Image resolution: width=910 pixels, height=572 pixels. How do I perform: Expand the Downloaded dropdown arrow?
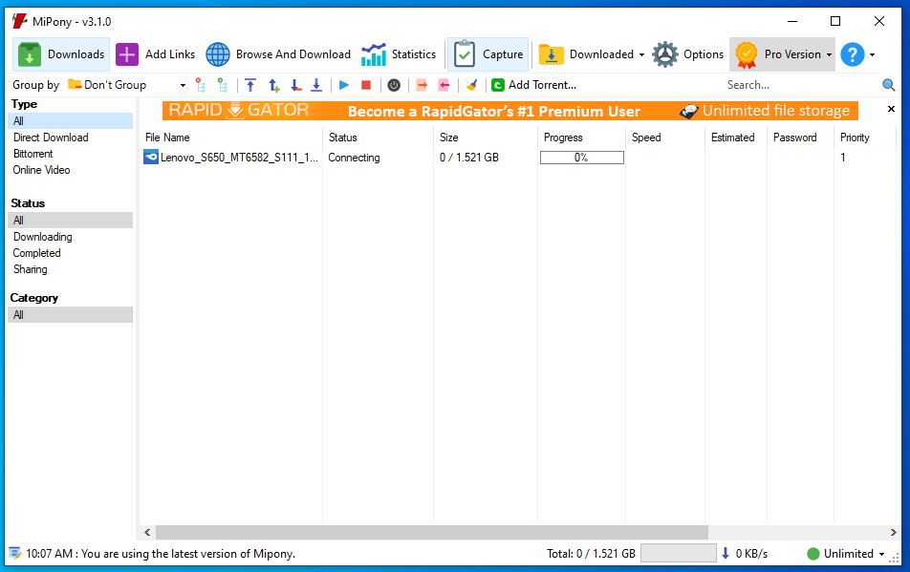point(642,55)
